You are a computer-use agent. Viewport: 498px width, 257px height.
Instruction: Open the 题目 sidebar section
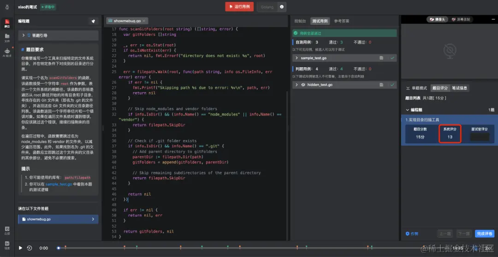point(7,23)
